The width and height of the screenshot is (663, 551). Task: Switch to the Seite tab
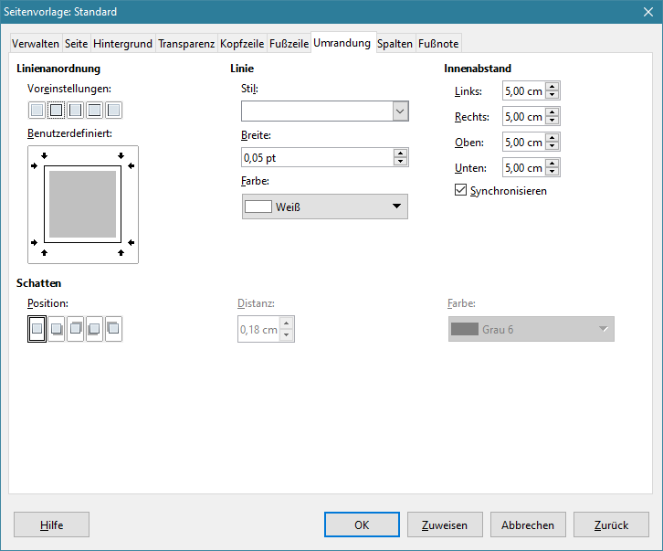(76, 44)
